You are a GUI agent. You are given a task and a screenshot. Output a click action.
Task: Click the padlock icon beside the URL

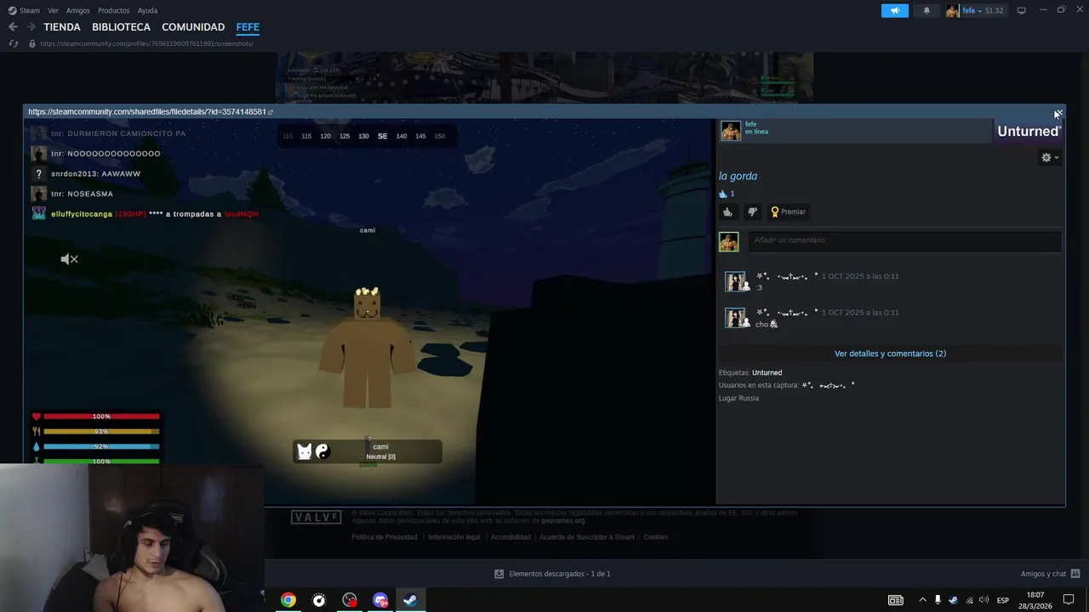point(31,43)
